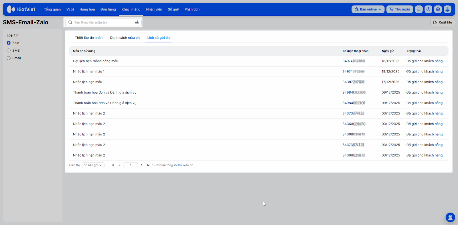Click the 17/12/2025 date cell
This screenshot has width=458, height=225.
pos(390,82)
